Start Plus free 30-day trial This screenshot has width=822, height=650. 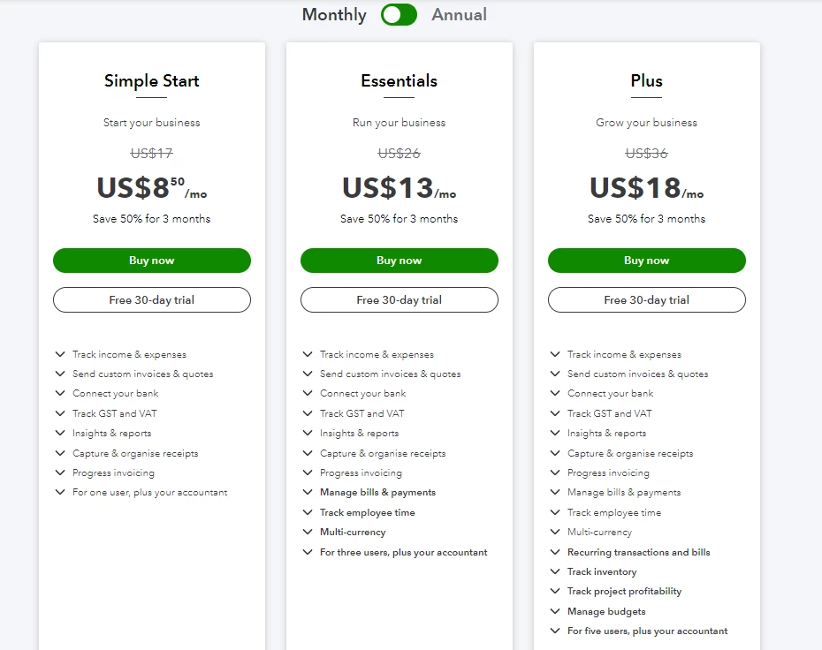point(647,300)
